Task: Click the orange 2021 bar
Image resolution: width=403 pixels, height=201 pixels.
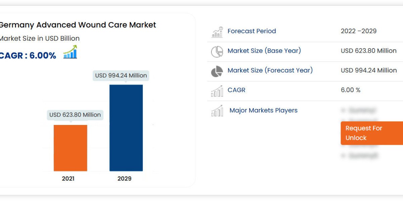Action: pos(71,148)
